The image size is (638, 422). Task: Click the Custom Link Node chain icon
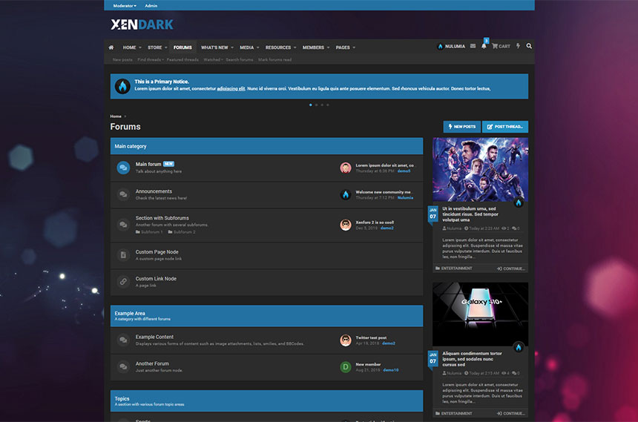point(123,282)
